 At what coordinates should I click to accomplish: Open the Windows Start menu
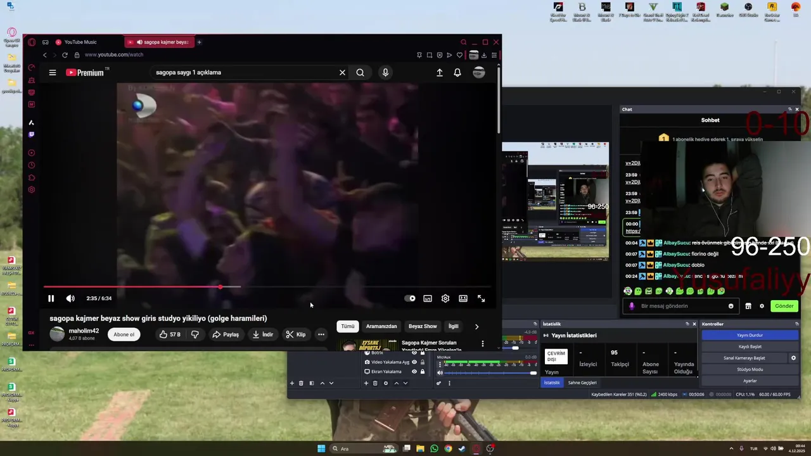[x=321, y=448]
